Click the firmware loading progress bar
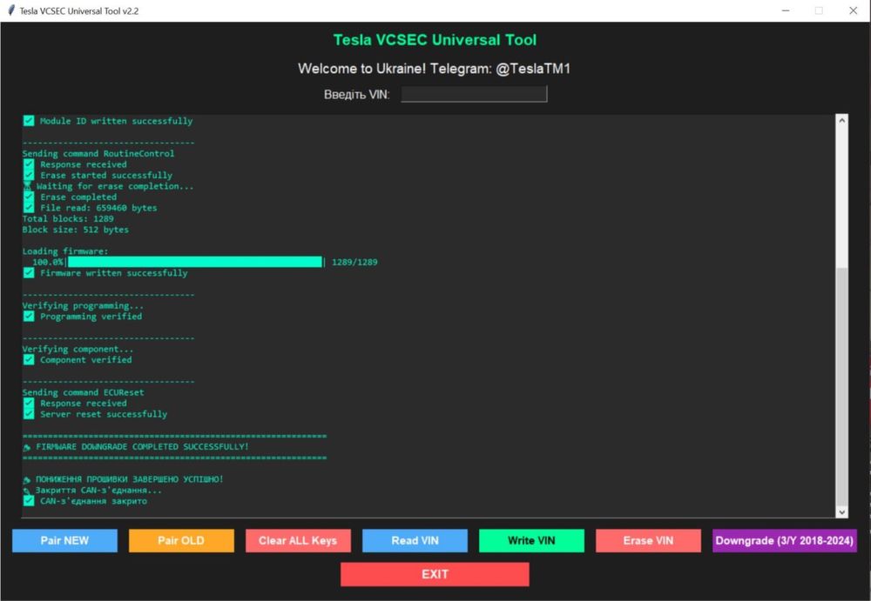This screenshot has height=601, width=871. 195,262
